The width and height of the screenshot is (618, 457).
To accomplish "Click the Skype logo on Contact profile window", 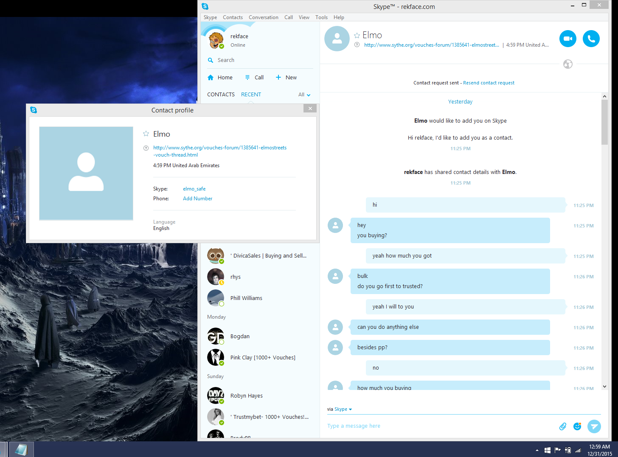I will pyautogui.click(x=34, y=110).
